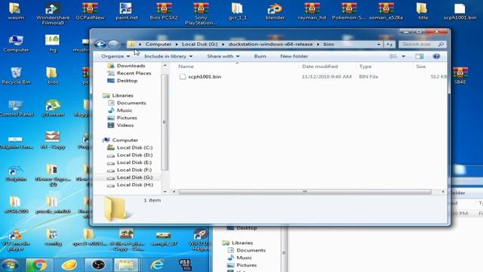The height and width of the screenshot is (272, 483).
Task: Select Local Disk (E:) in the sidebar
Action: (134, 162)
